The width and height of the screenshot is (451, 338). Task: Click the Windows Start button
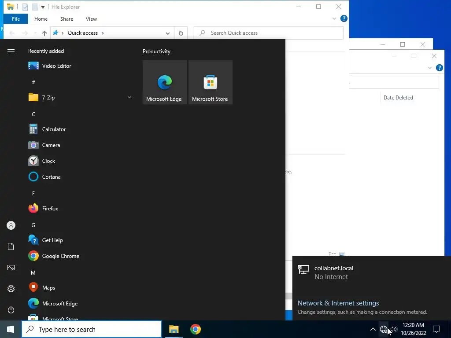tap(11, 329)
